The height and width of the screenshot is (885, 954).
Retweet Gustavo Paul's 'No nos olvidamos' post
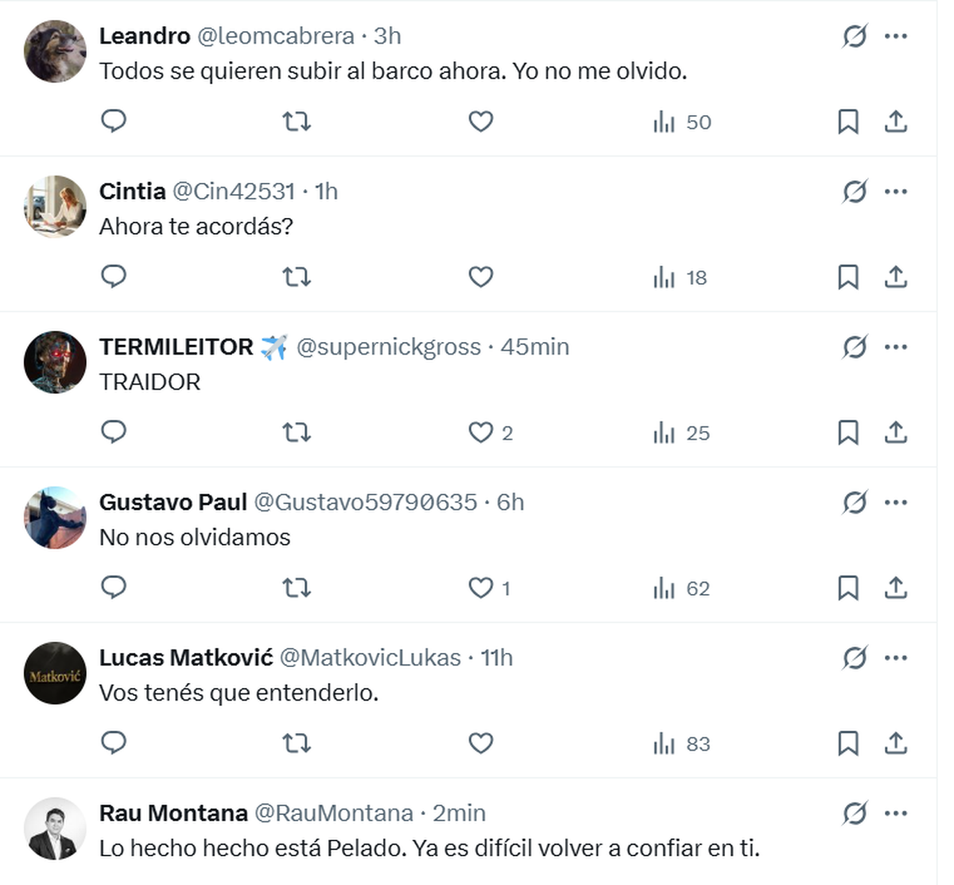pyautogui.click(x=297, y=588)
